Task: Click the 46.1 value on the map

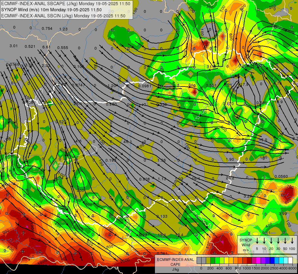Action: [128, 142]
